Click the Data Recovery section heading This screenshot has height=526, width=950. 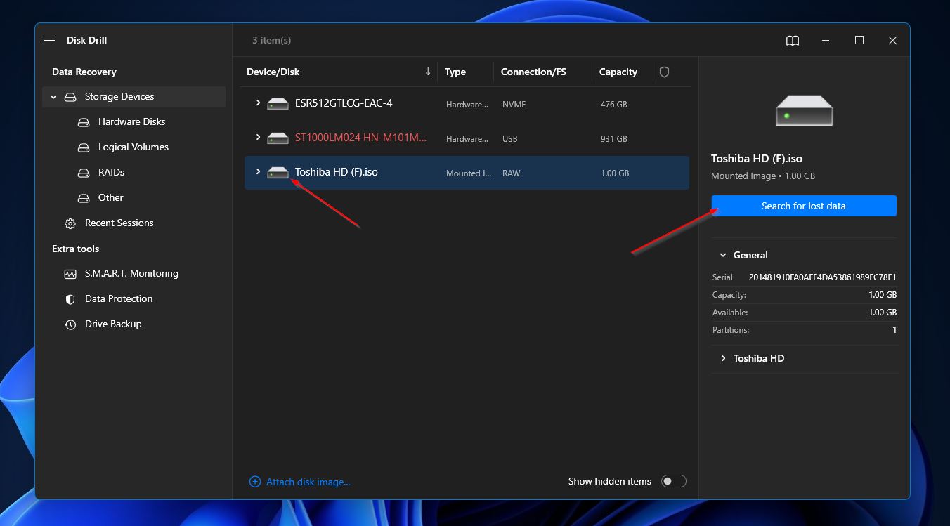tap(84, 72)
